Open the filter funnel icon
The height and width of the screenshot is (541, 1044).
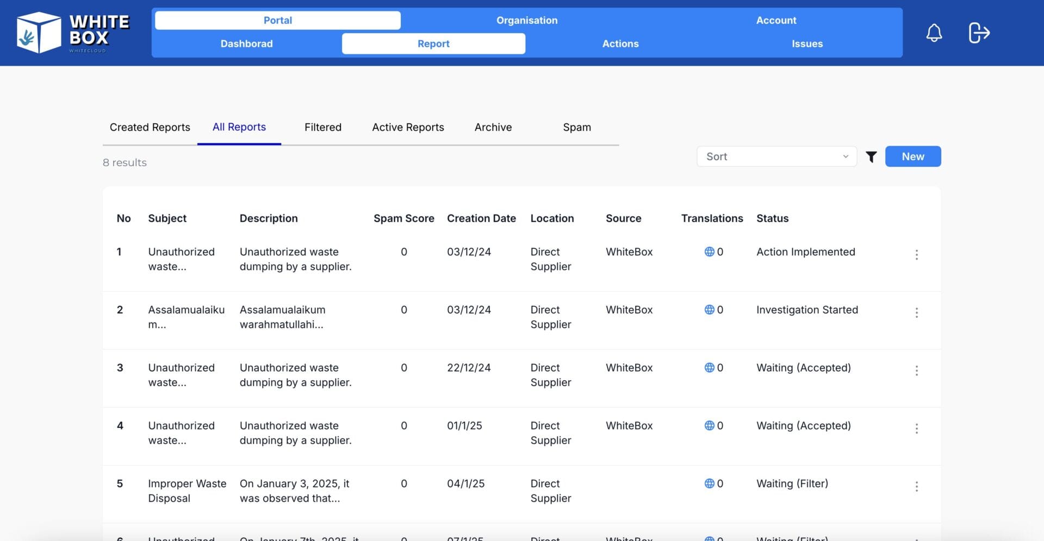click(871, 157)
